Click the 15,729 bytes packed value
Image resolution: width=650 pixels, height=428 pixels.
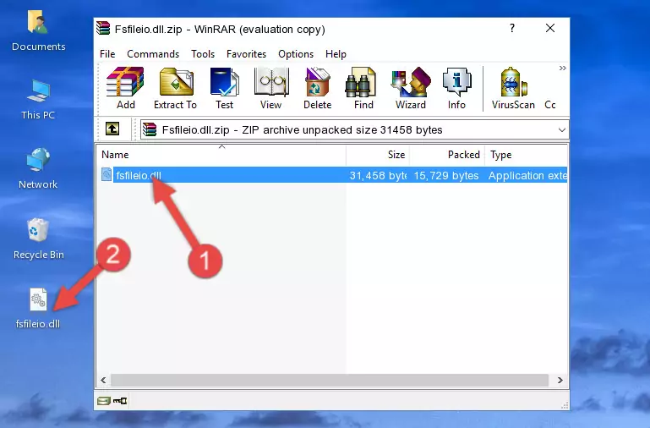point(446,175)
